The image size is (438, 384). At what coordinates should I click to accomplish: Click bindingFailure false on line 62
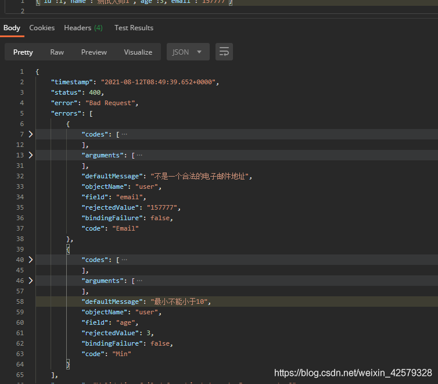click(x=160, y=343)
